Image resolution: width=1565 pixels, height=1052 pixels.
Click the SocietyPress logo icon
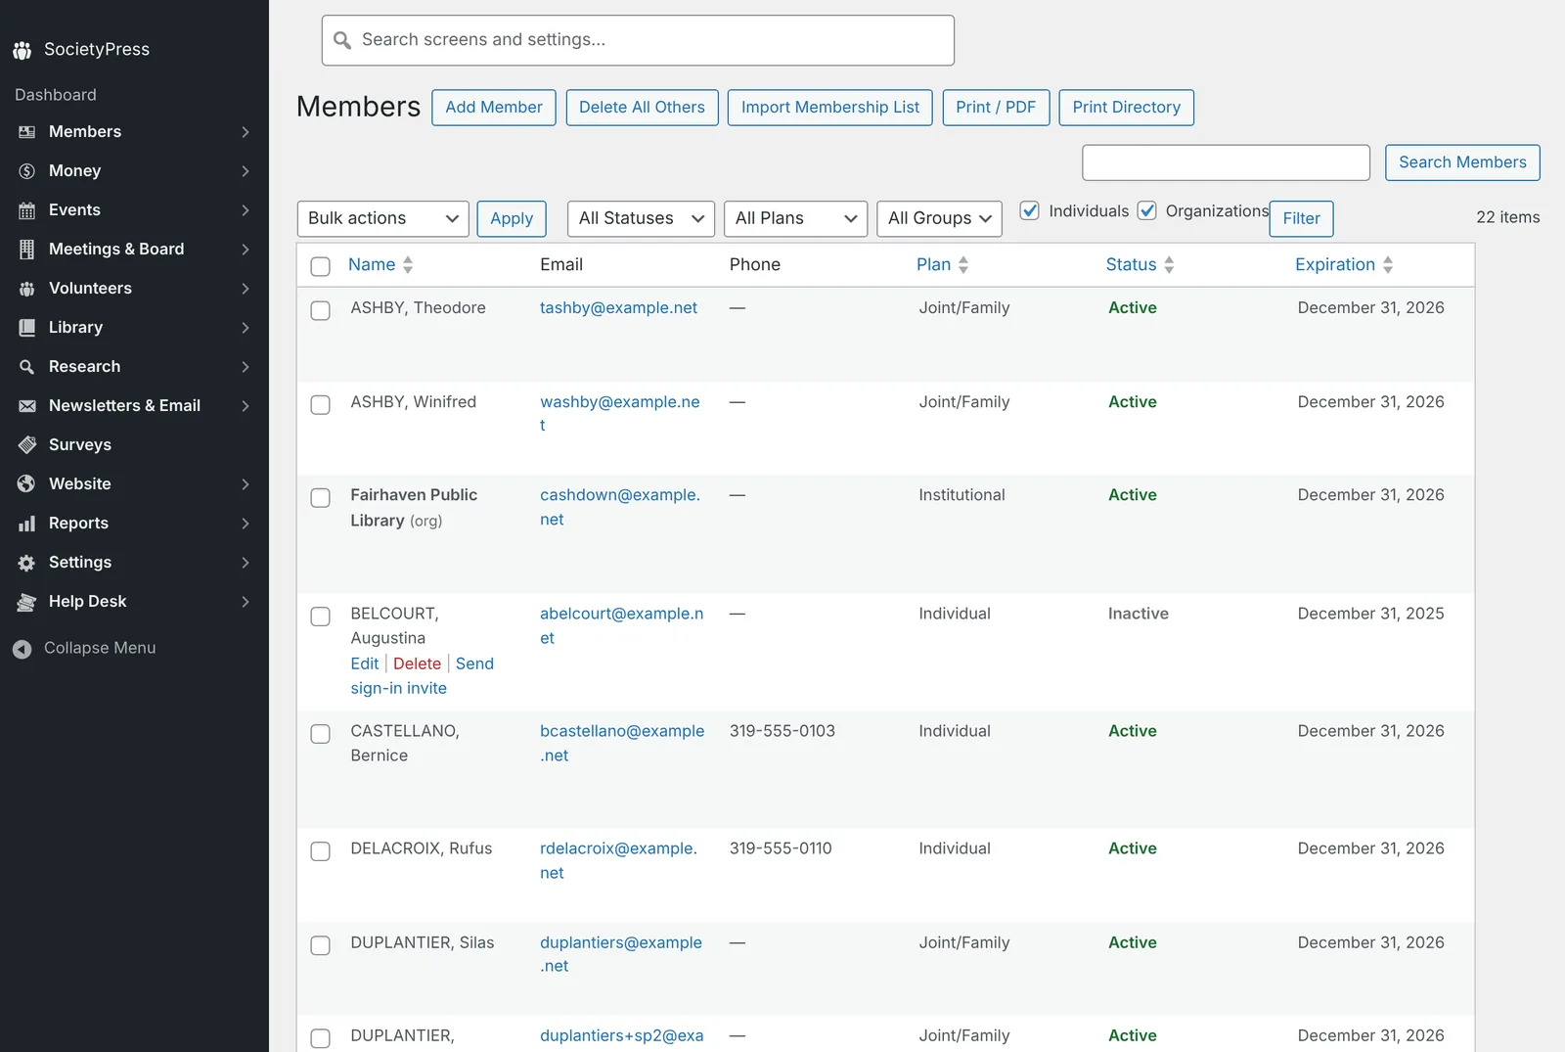click(22, 50)
